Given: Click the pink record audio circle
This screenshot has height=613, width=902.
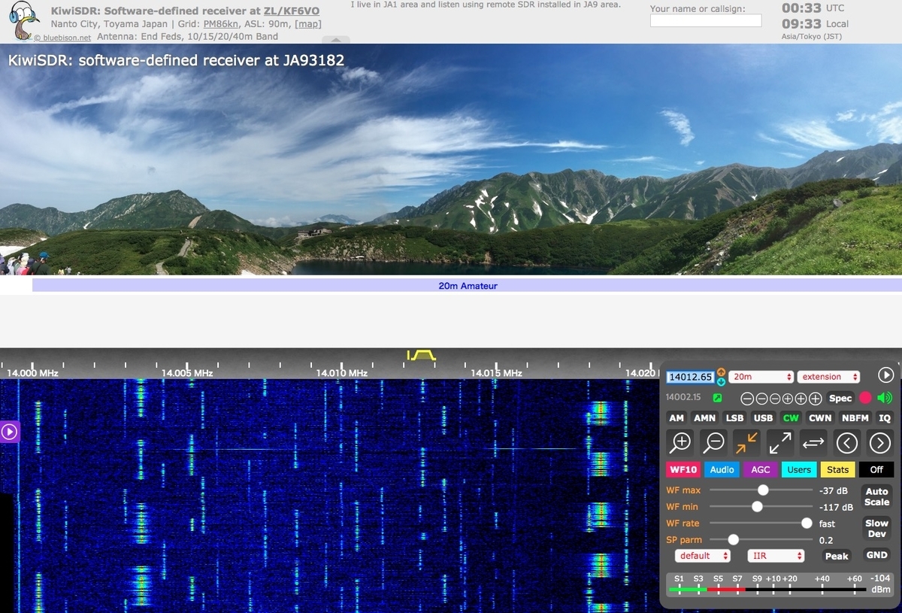Looking at the screenshot, I should (866, 398).
